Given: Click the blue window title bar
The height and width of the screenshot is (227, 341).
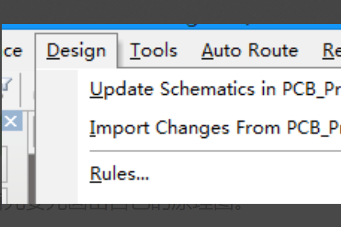Looking at the screenshot, I should tap(170, 27).
